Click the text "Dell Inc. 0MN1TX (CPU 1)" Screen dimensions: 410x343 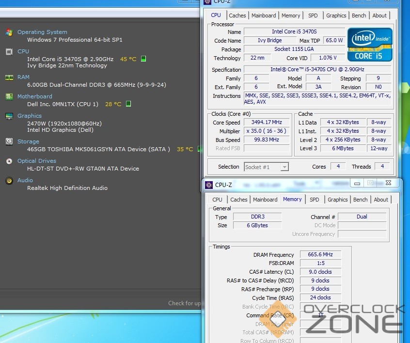63,104
